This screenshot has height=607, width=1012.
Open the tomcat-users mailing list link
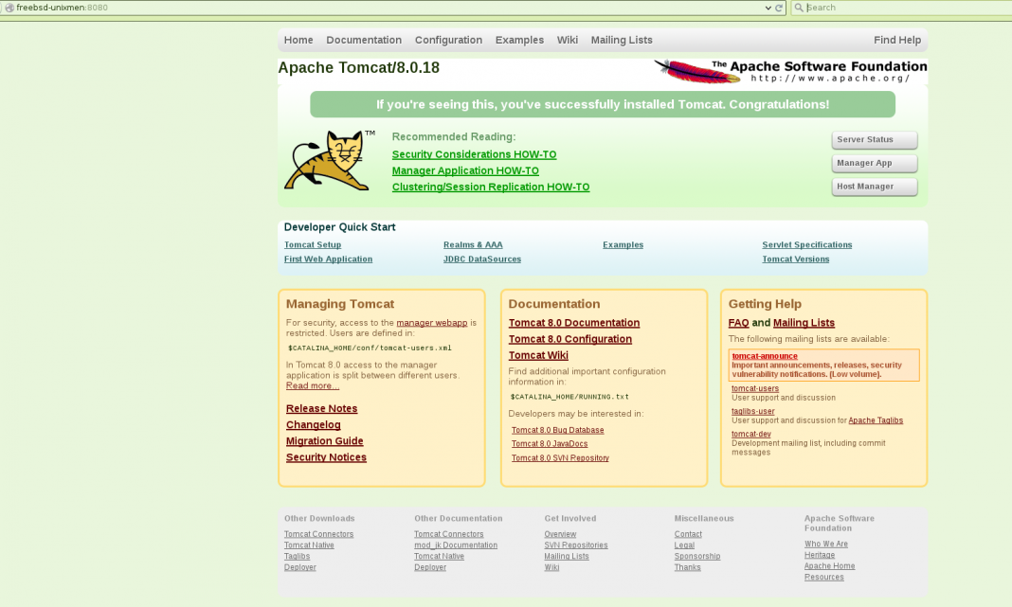pos(755,388)
